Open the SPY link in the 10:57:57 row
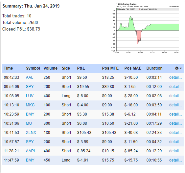 [30, 142]
